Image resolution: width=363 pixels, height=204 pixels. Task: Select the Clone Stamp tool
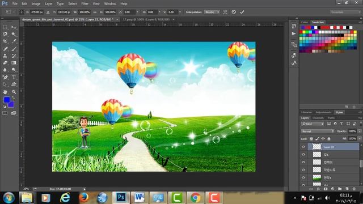[x=5, y=56]
